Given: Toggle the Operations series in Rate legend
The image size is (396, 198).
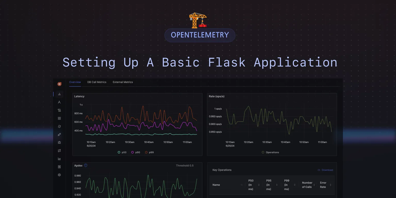Looking at the screenshot, I should (x=270, y=152).
